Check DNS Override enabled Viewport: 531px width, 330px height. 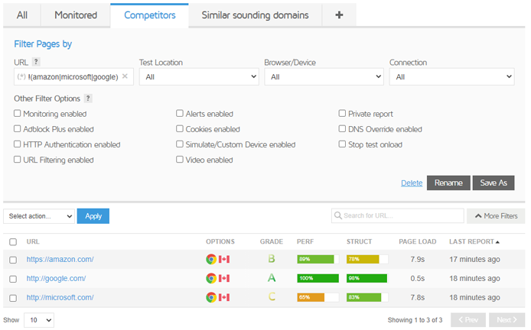(x=342, y=128)
